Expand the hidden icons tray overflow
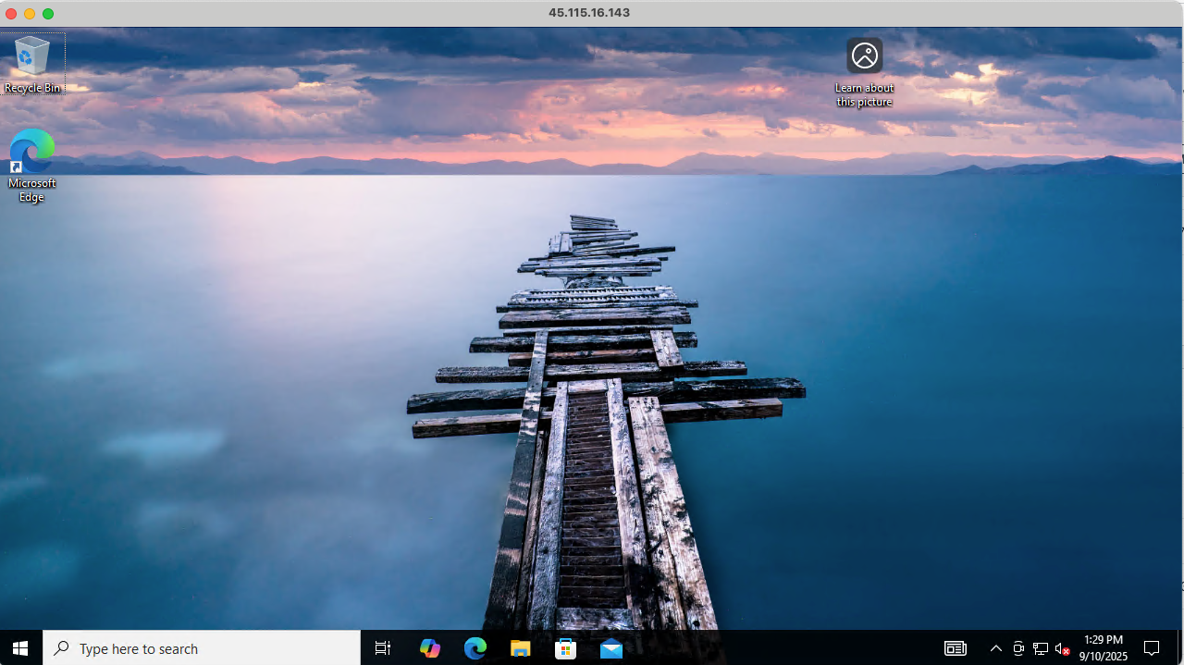Image resolution: width=1184 pixels, height=665 pixels. [996, 648]
